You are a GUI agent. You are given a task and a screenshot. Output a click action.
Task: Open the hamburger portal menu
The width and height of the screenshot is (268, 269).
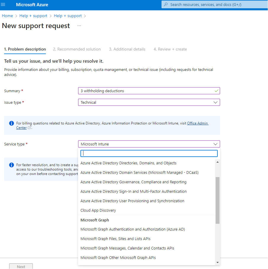pyautogui.click(x=3, y=4)
